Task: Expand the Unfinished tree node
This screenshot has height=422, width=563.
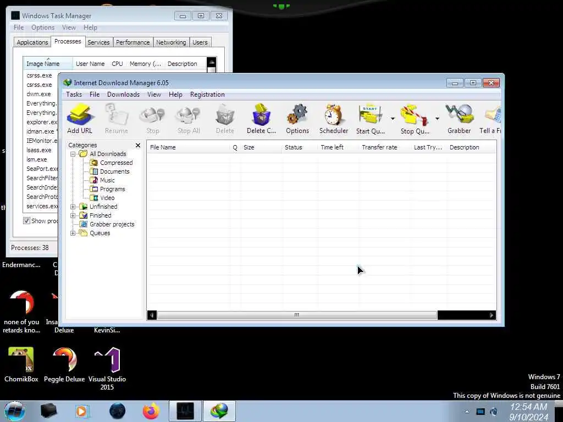Action: click(73, 207)
